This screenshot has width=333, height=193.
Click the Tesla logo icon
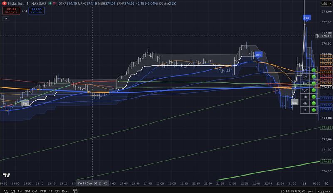point(4,3)
